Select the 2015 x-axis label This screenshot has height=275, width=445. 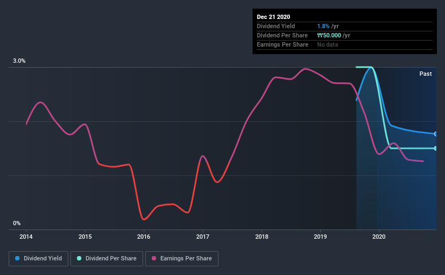click(85, 237)
